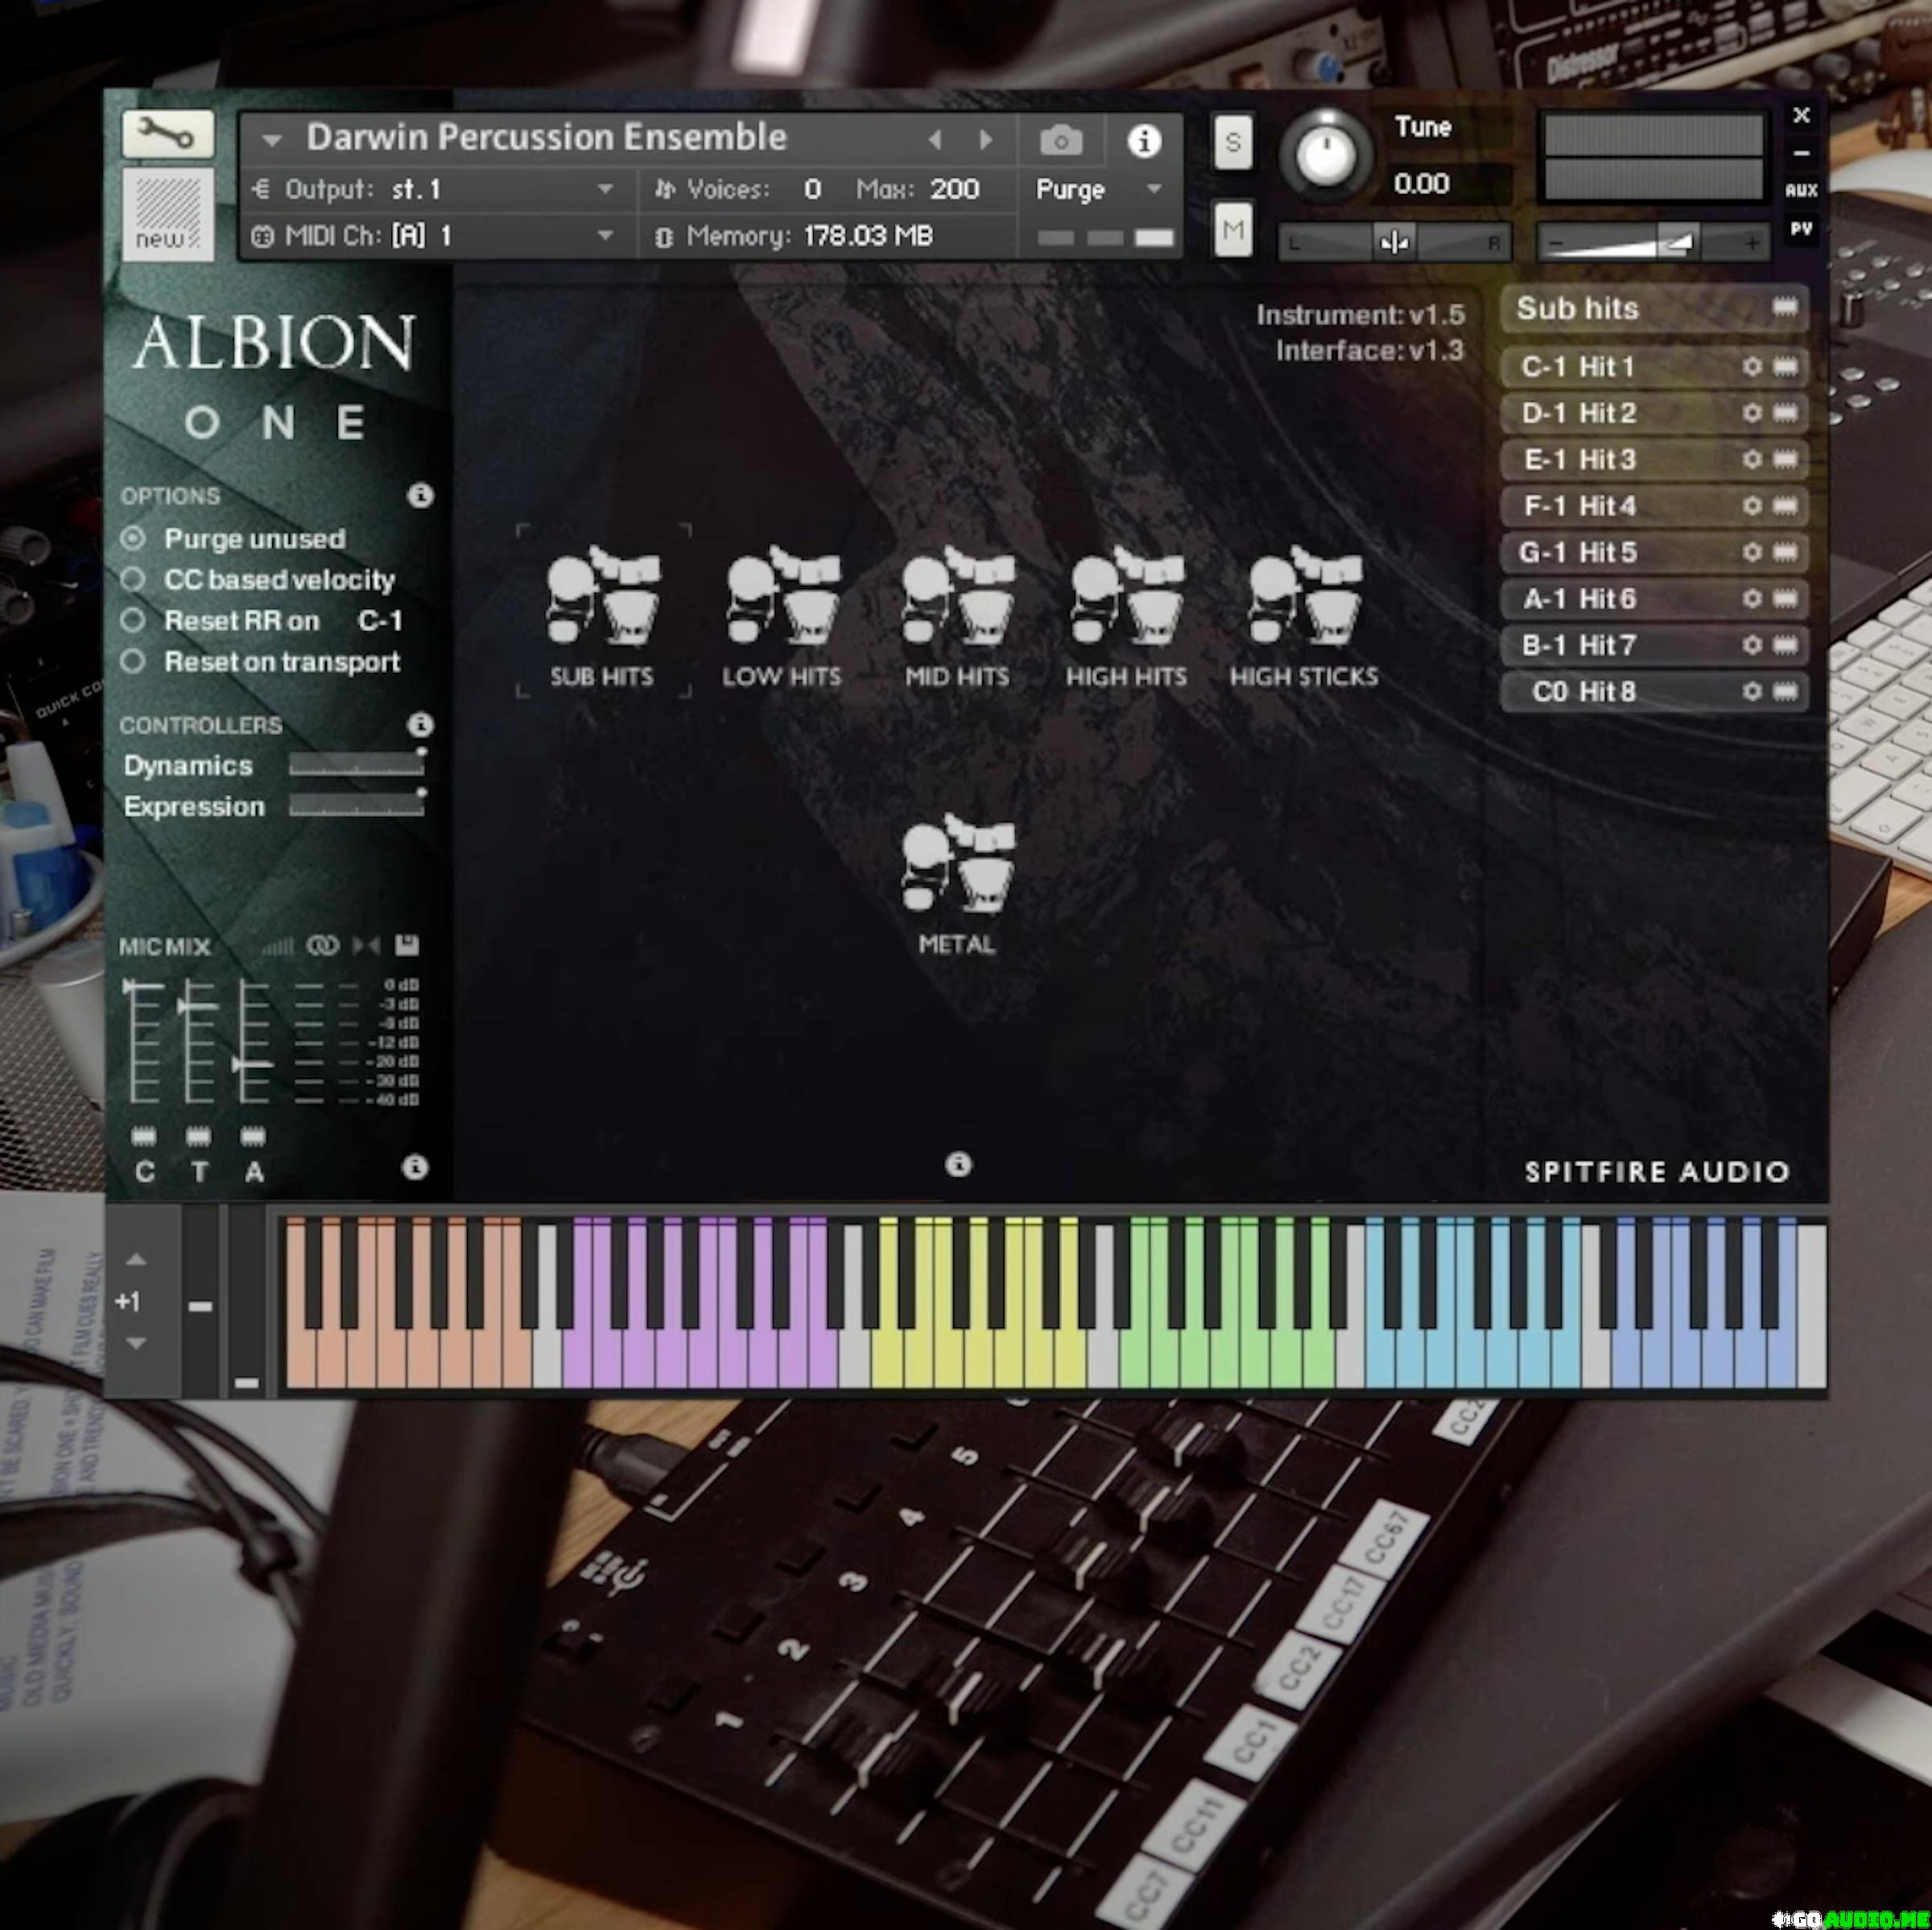Image resolution: width=1932 pixels, height=1930 pixels.
Task: Click the Mic Mix stereo collapse arrows icon
Action: tap(365, 945)
